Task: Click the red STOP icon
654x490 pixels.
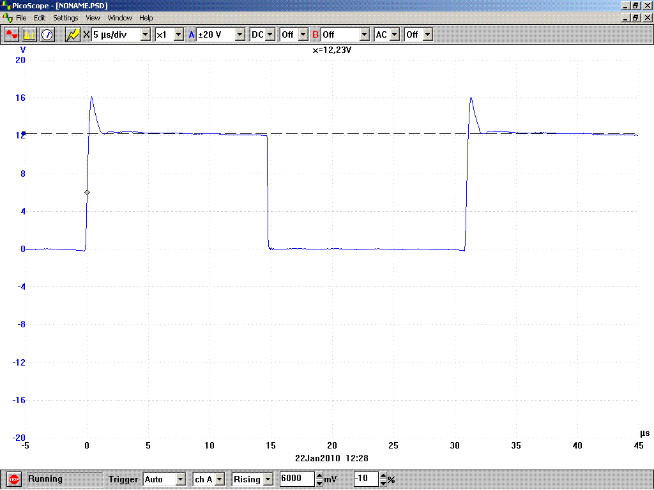Action: click(14, 480)
